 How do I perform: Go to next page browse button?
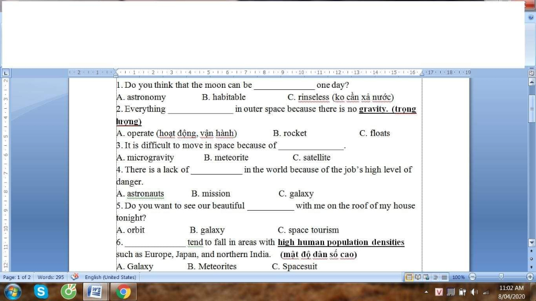[x=532, y=267]
